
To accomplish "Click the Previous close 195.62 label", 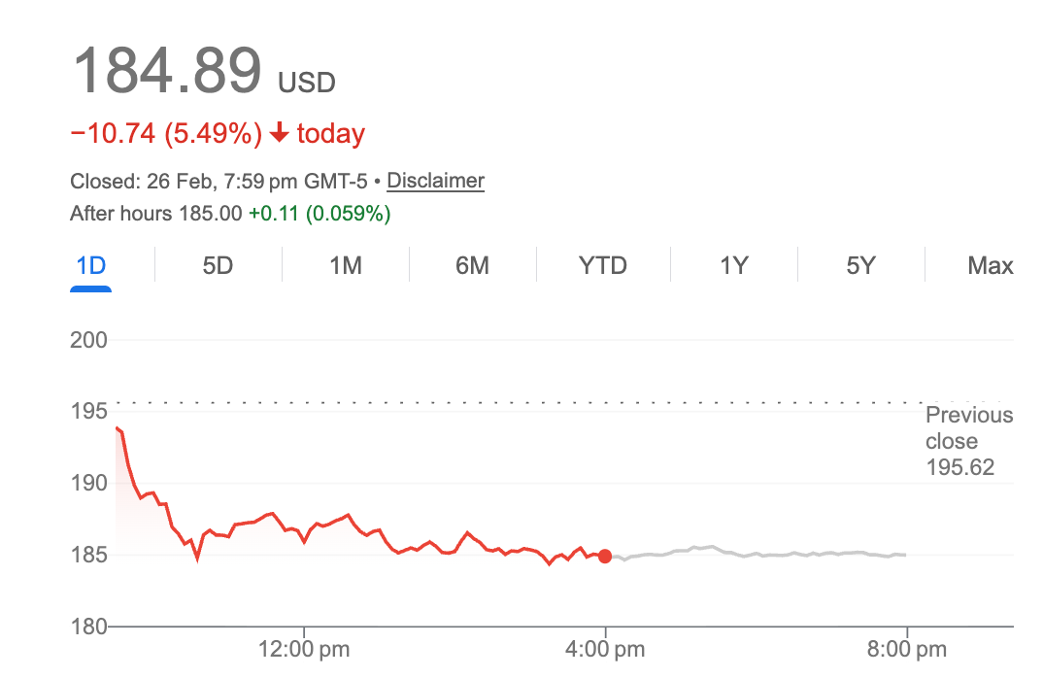I will coord(967,440).
